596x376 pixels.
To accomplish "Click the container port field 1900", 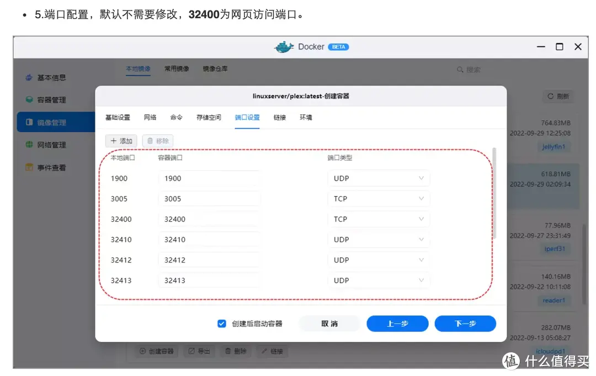I will (x=209, y=178).
